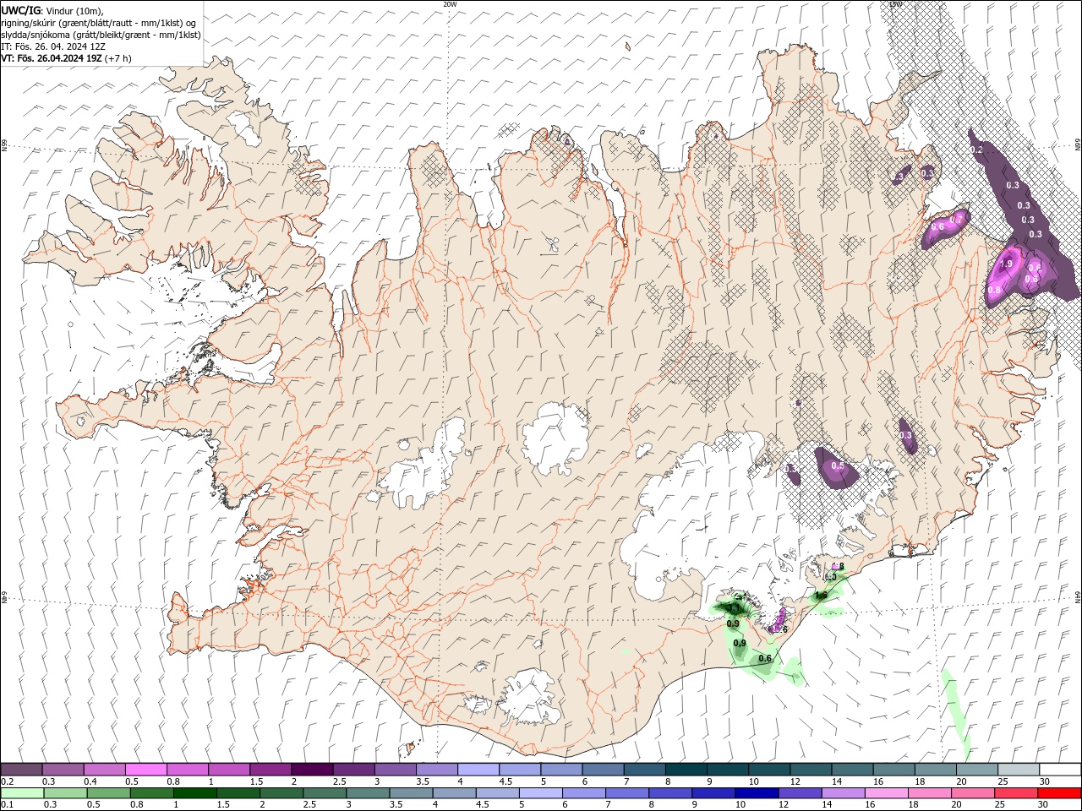This screenshot has width=1082, height=811.
Task: Click the 'VT: Fös. 26.04.2024 19Z (+7 h)' line
Action: pos(67,58)
